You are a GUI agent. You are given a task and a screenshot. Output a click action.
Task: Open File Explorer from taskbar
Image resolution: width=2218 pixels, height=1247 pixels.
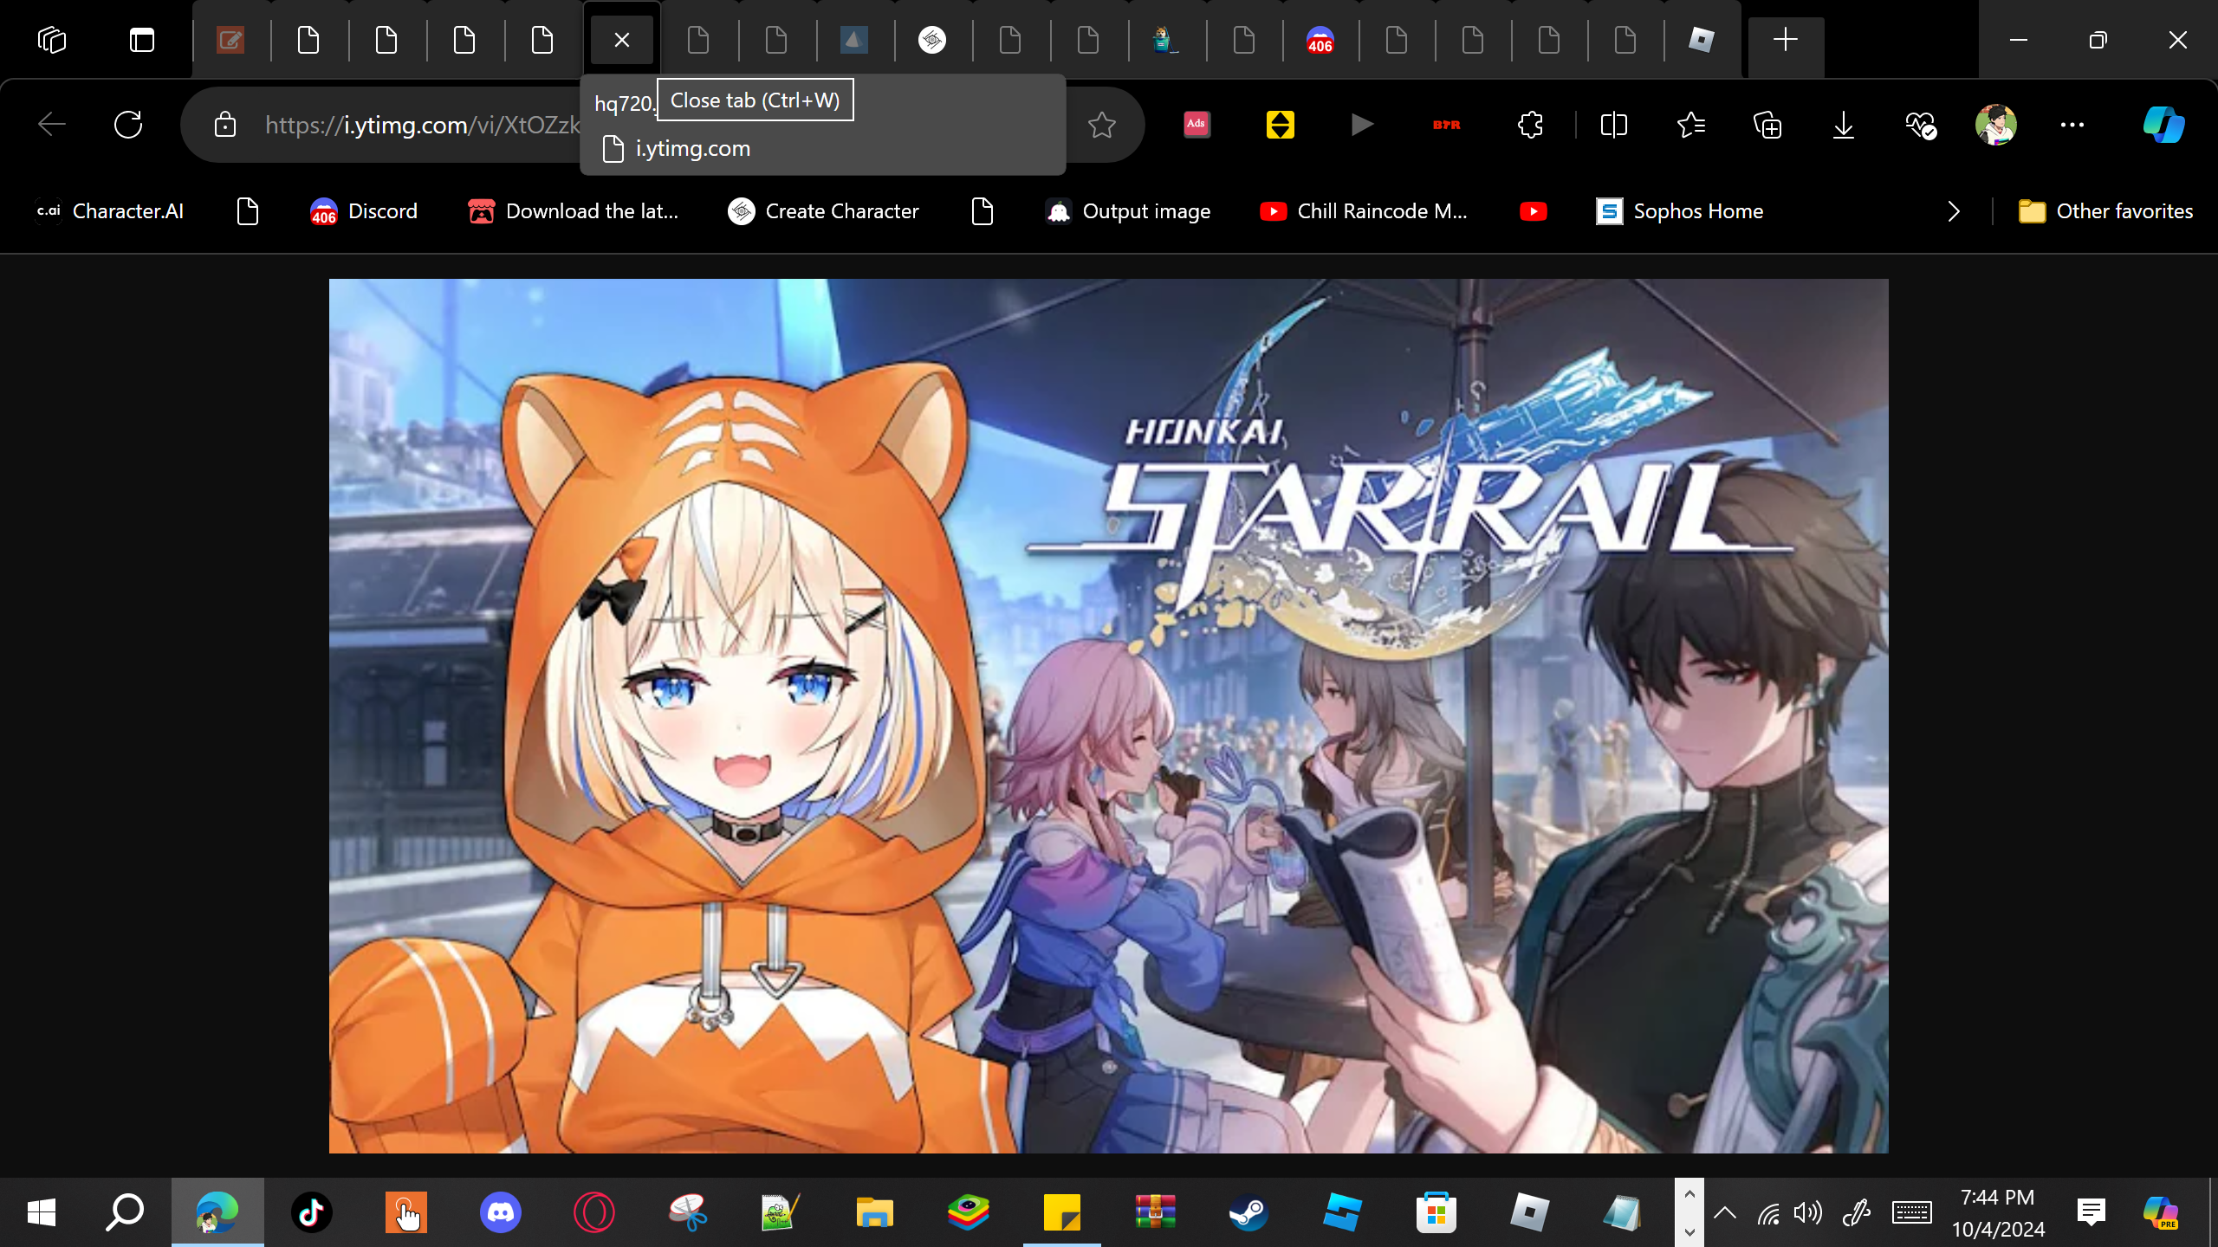coord(874,1212)
